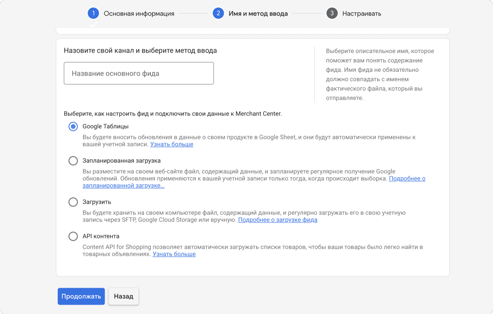493x314 pixels.
Task: Click the Название основного фида input field
Action: pos(139,74)
